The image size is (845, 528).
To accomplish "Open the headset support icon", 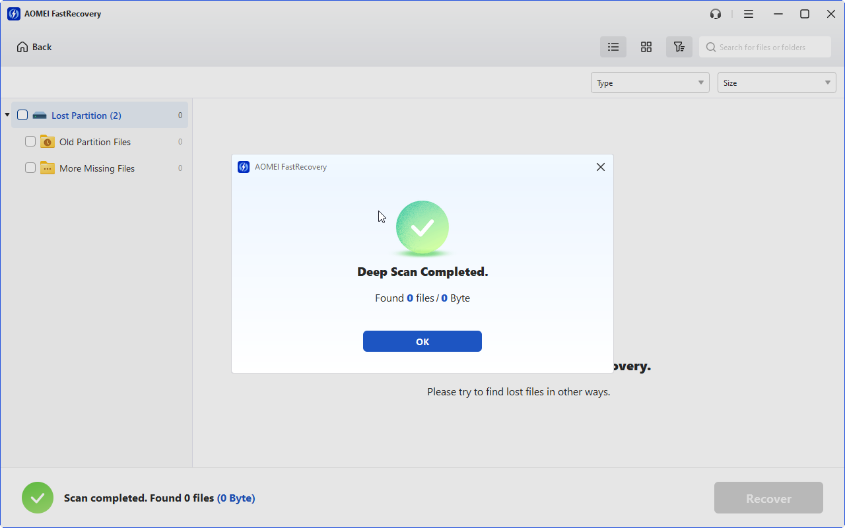I will point(716,14).
